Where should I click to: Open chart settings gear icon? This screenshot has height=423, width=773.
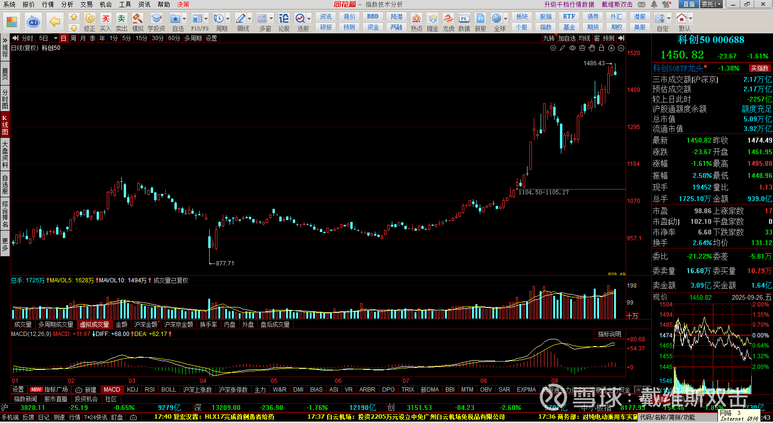[553, 48]
